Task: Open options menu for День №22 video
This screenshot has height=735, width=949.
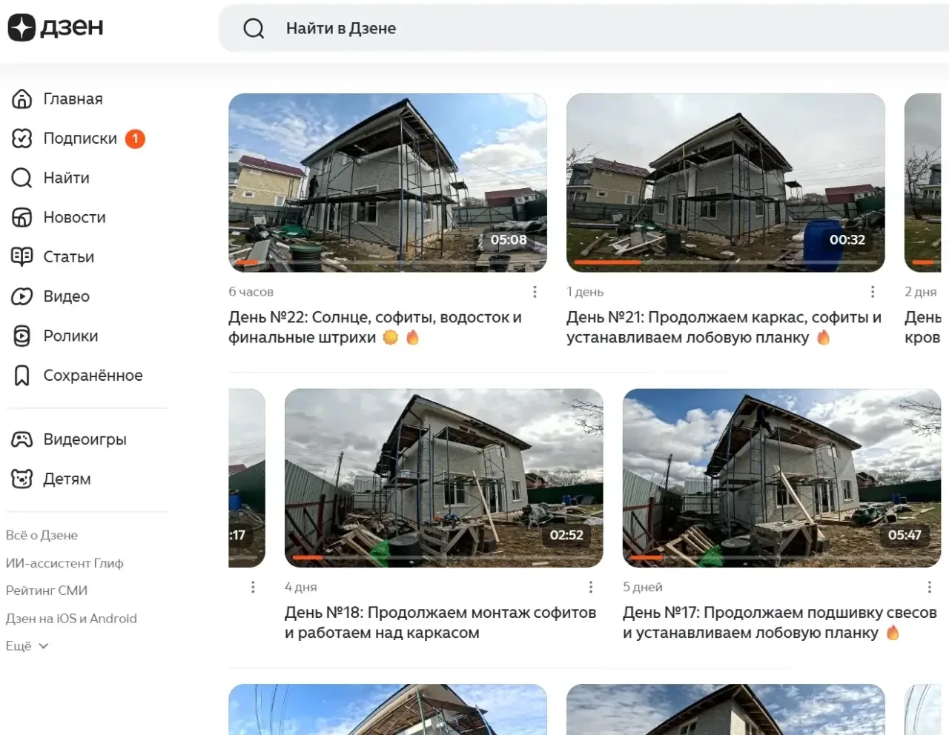Action: click(535, 292)
